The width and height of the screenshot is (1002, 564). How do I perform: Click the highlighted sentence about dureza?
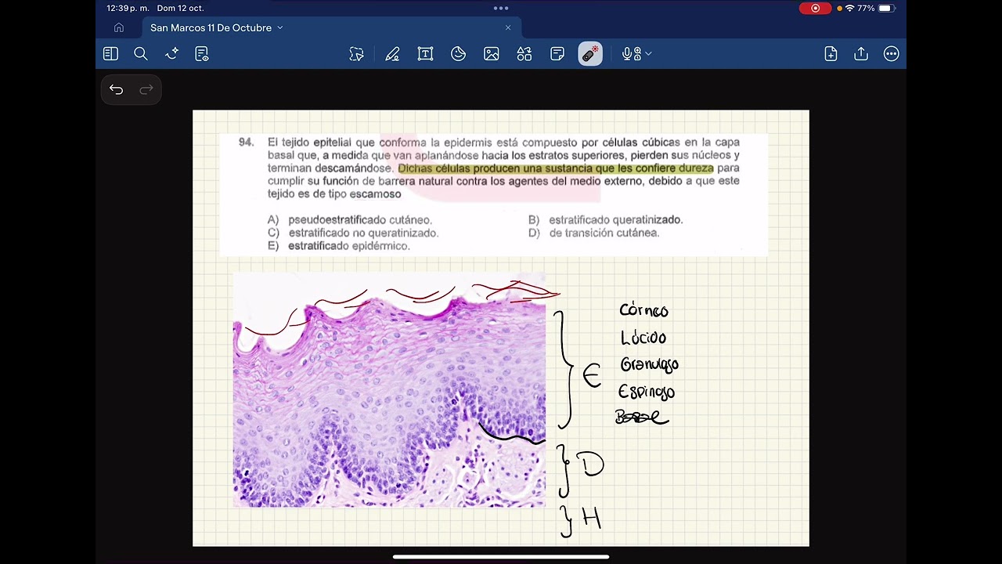(556, 168)
